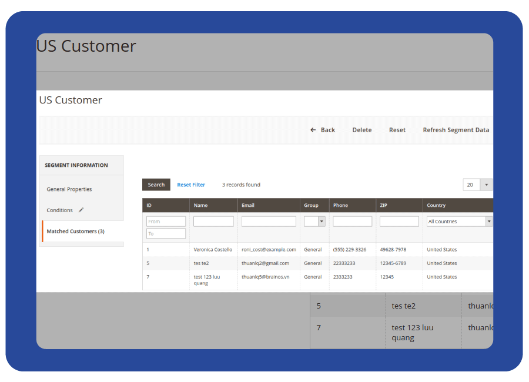The height and width of the screenshot is (382, 529).
Task: Select the Matched Customers (3) tab
Action: [75, 231]
